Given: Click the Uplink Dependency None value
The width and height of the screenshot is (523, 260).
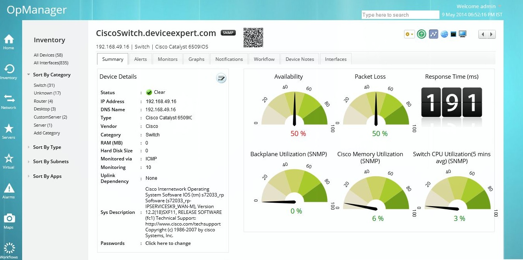Looking at the screenshot, I should point(151,178).
